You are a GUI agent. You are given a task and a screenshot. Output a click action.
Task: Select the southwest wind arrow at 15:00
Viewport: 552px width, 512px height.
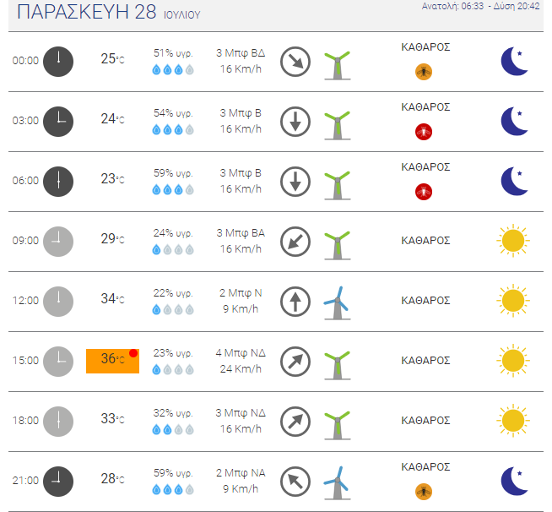[295, 362]
